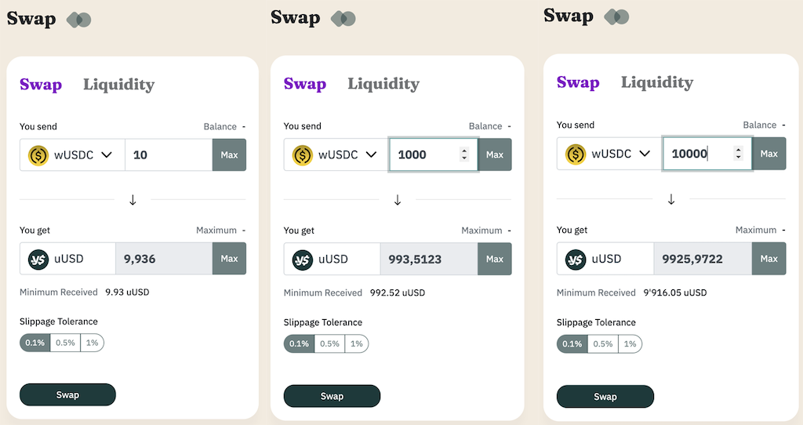Select 0.1% slippage under 9'916.05 uUSD minimum

[572, 343]
